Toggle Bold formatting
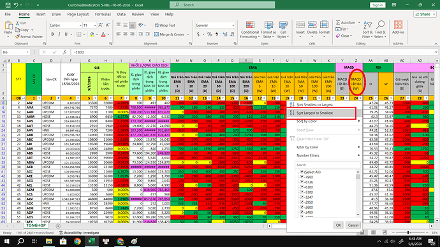Screen dimensions: 440x247 [x=52, y=34]
